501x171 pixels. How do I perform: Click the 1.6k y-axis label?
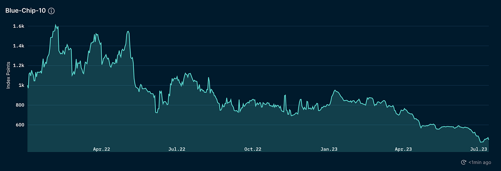click(18, 26)
